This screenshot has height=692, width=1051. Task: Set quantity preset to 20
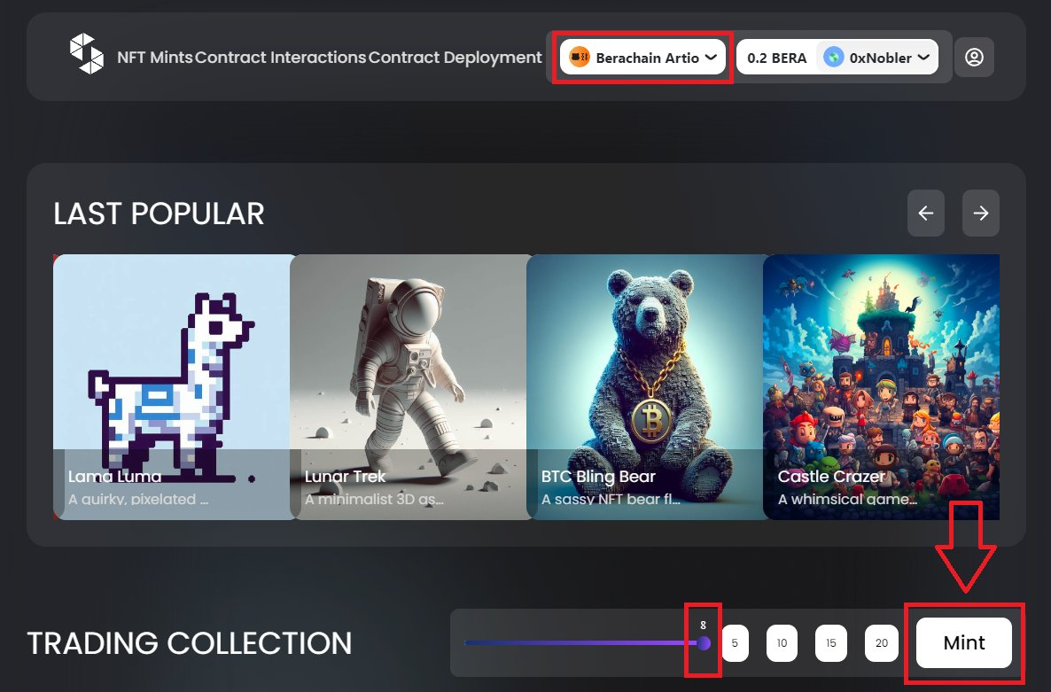(x=881, y=643)
